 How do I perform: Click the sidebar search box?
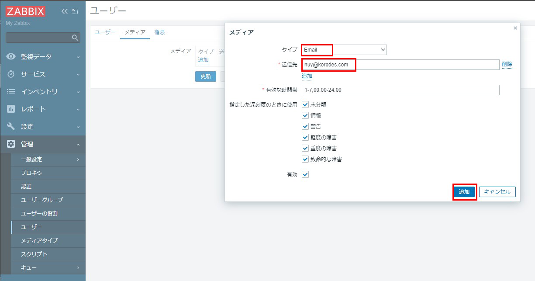[x=43, y=38]
